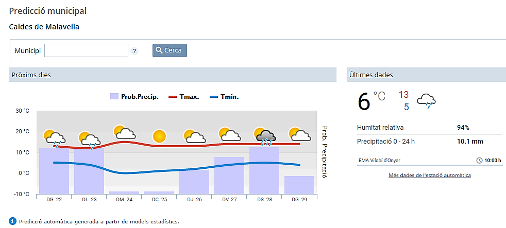
Task: Click the clock icon next to 10:00 h
Action: (x=479, y=161)
